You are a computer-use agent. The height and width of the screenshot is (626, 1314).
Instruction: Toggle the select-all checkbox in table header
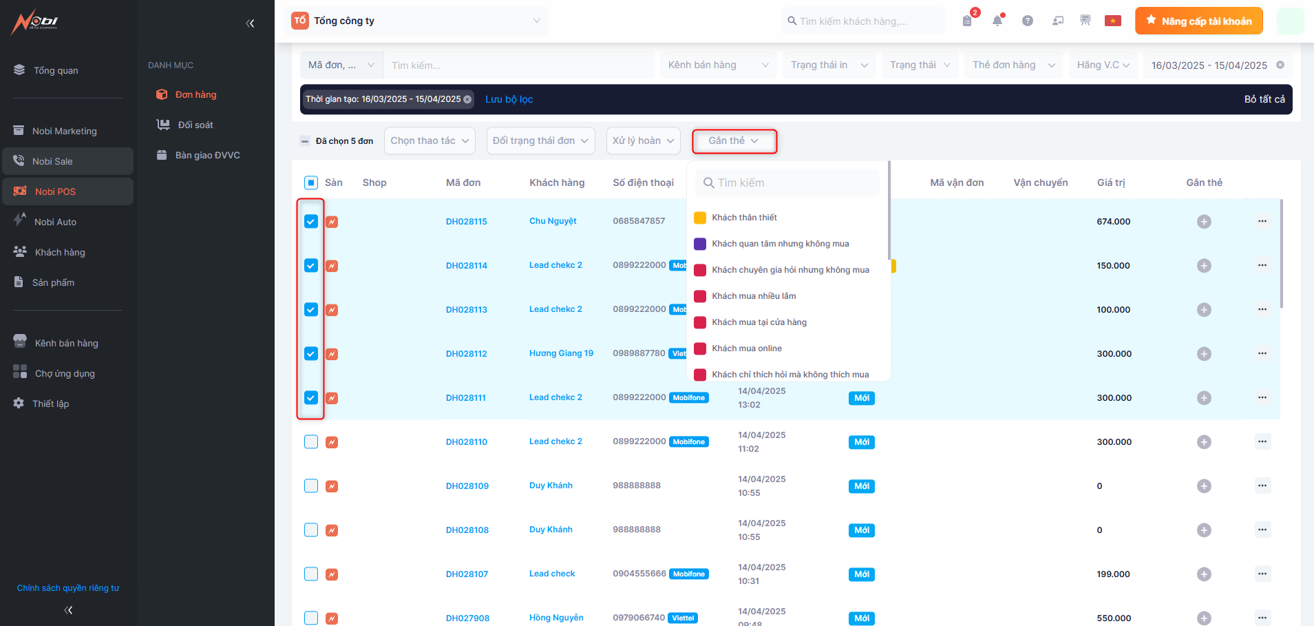[311, 182]
